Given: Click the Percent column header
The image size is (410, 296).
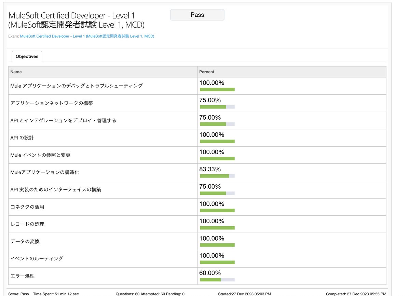Looking at the screenshot, I should 292,72.
